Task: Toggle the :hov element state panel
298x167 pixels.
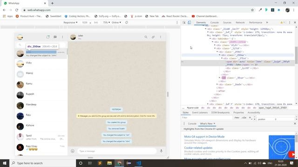Action: (x=237, y=117)
